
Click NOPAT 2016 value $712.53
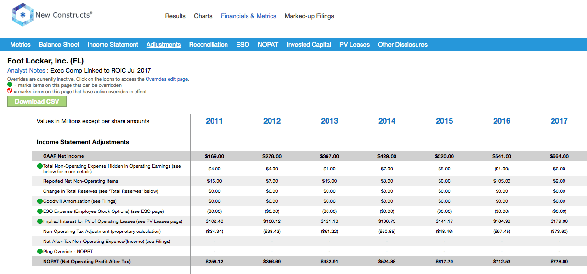coord(502,262)
